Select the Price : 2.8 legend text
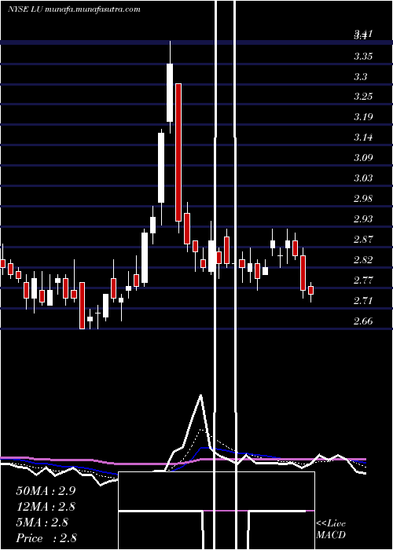This screenshot has height=550, width=393. tap(46, 538)
